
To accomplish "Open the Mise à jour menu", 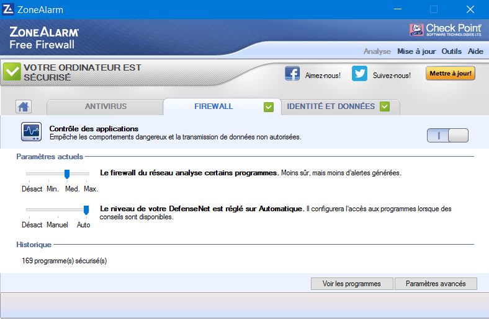I will click(416, 51).
